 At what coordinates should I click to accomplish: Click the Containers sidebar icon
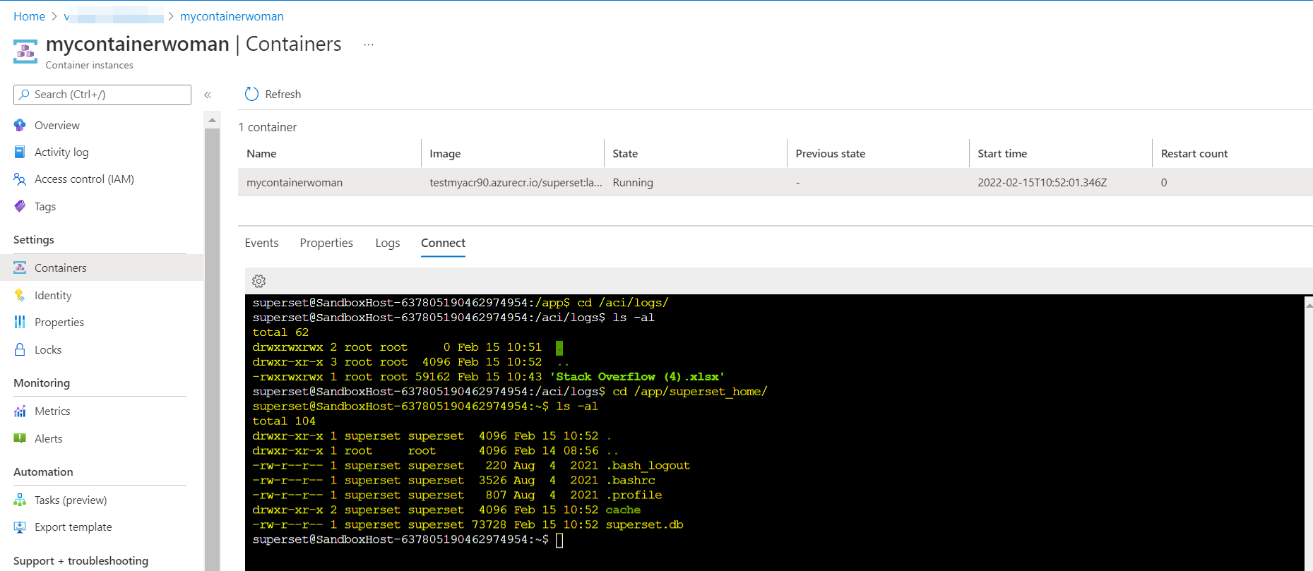[x=20, y=268]
